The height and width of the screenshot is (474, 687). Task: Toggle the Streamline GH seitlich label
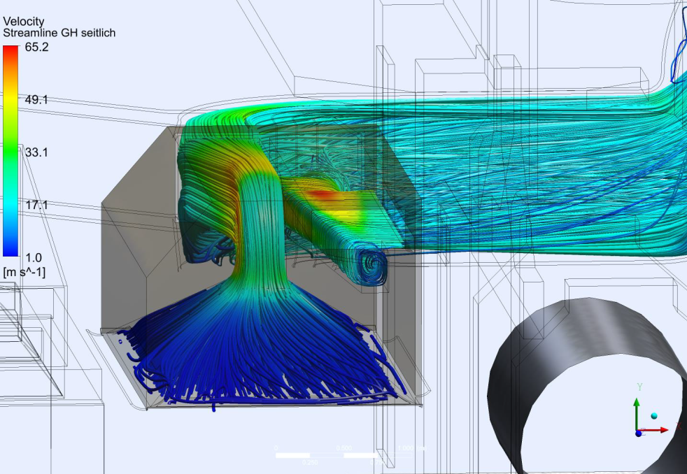(59, 31)
